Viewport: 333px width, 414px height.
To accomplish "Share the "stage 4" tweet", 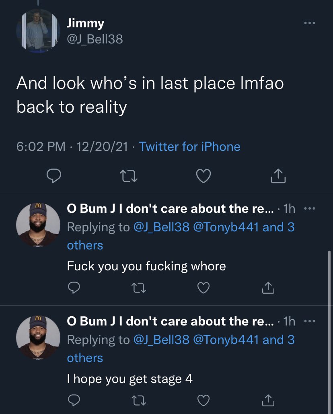I will click(268, 401).
